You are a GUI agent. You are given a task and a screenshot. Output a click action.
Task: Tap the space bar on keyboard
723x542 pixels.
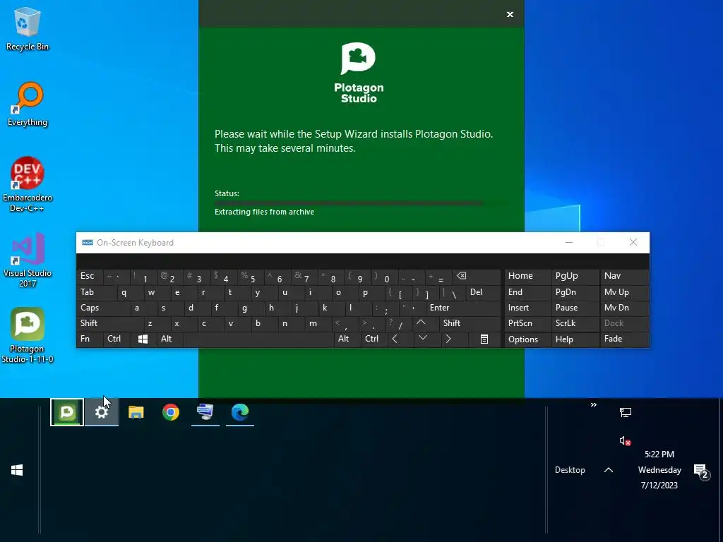tap(258, 339)
